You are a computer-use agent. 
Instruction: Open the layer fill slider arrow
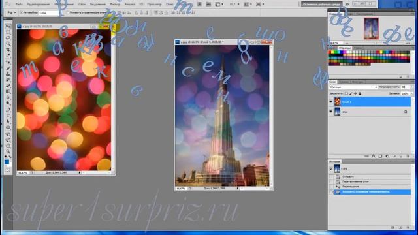[411, 93]
